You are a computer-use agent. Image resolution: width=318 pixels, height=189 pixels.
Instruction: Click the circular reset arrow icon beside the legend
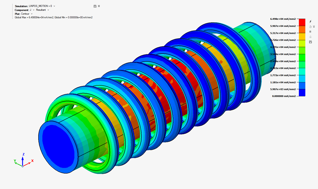click(x=310, y=27)
